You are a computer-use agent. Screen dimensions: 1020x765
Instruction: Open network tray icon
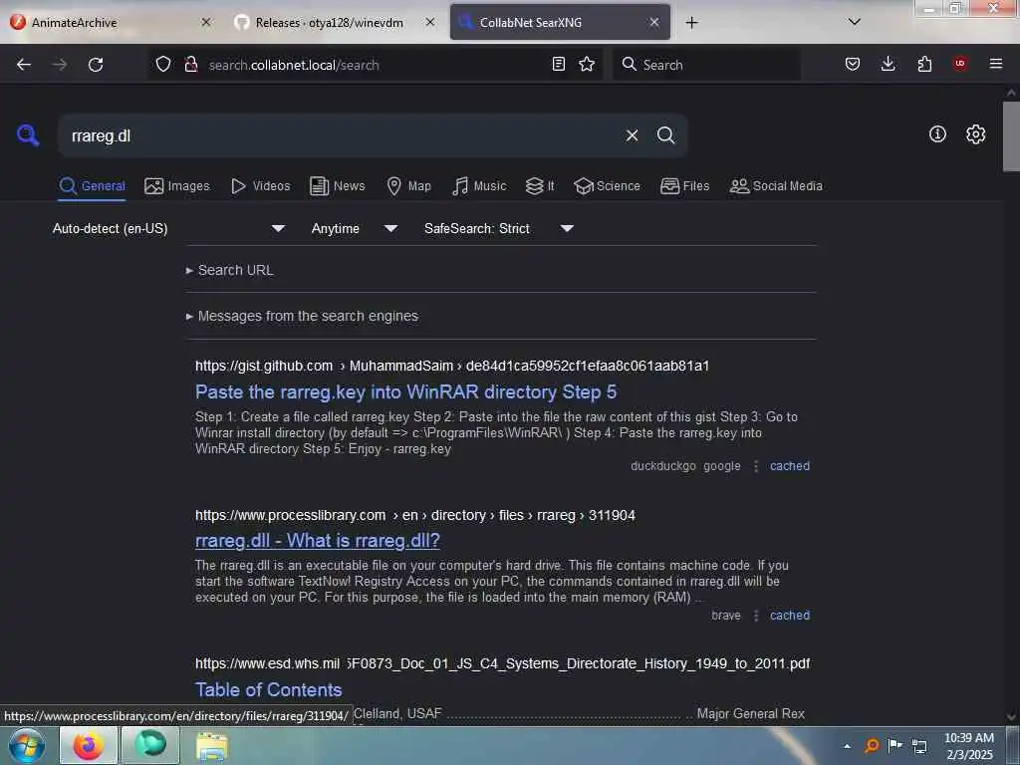click(919, 745)
